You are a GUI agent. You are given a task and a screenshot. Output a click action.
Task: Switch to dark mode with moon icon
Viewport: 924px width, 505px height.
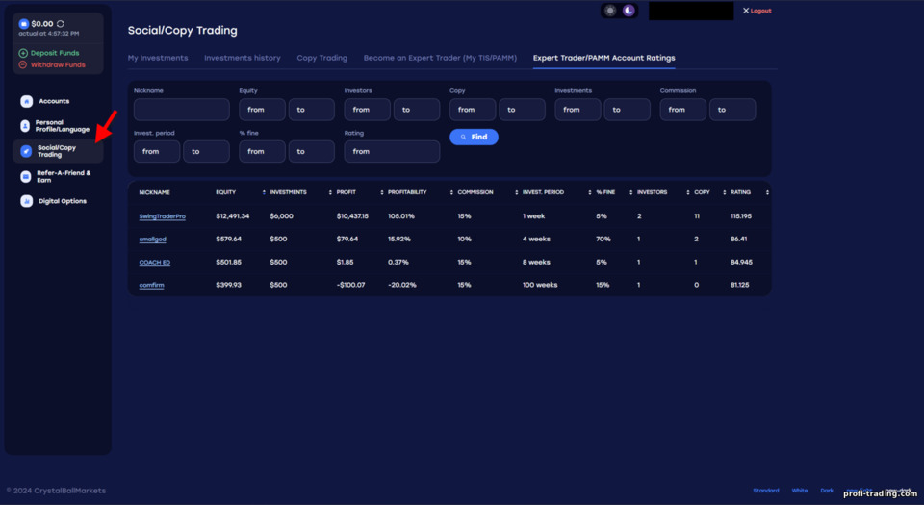coord(629,11)
